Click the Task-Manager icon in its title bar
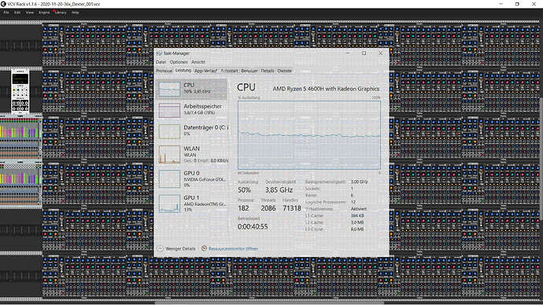 coord(159,53)
